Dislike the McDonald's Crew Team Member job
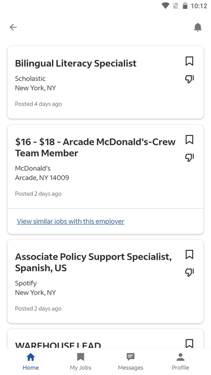The width and height of the screenshot is (211, 375). click(x=189, y=157)
